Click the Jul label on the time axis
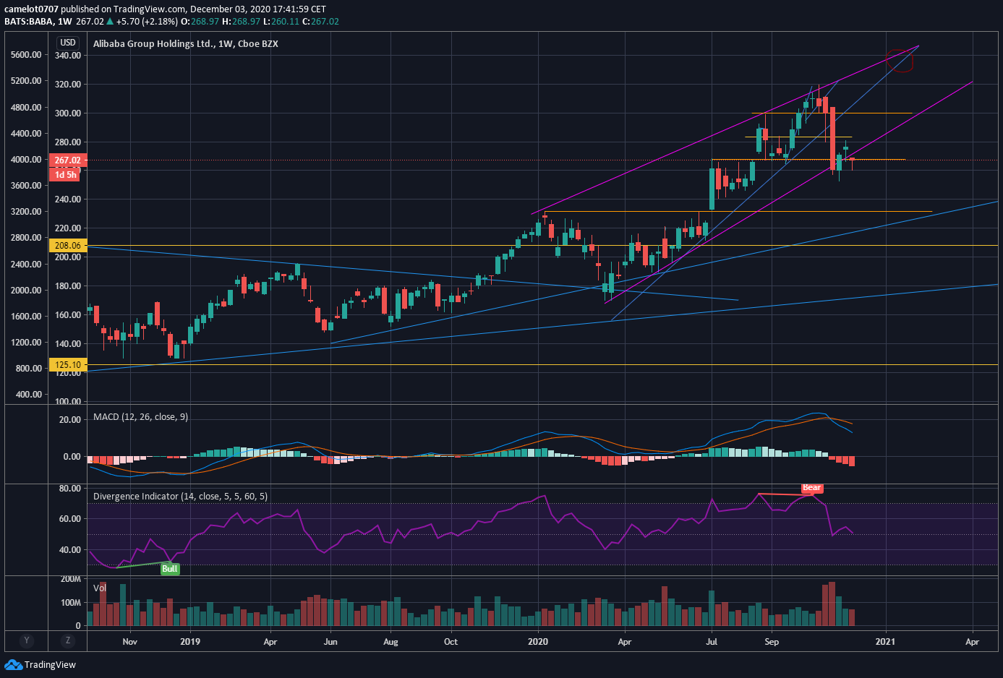Screen dimensions: 1003x678 pyautogui.click(x=712, y=642)
